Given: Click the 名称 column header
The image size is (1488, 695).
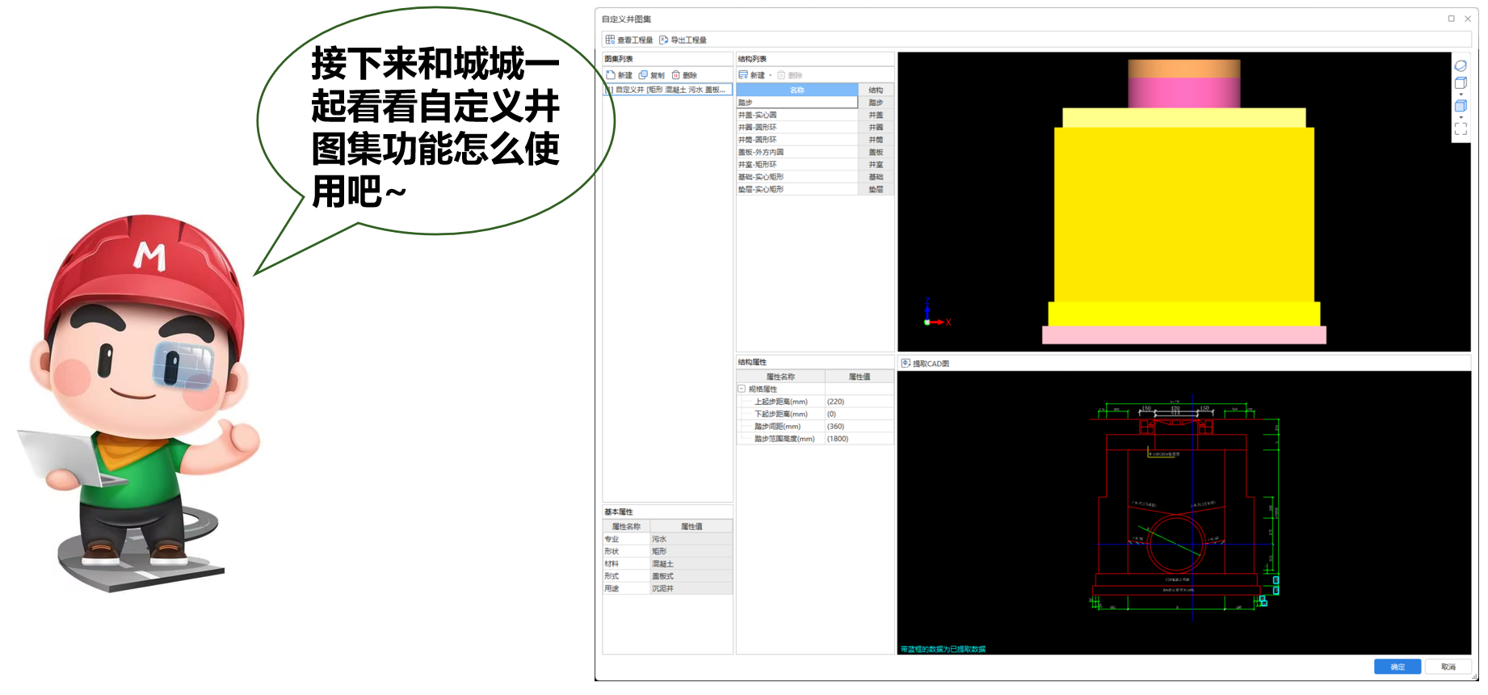Looking at the screenshot, I should point(797,90).
